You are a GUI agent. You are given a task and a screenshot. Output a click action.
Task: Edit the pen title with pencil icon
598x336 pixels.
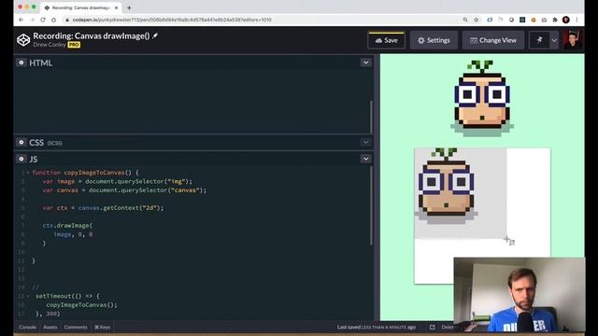click(155, 35)
